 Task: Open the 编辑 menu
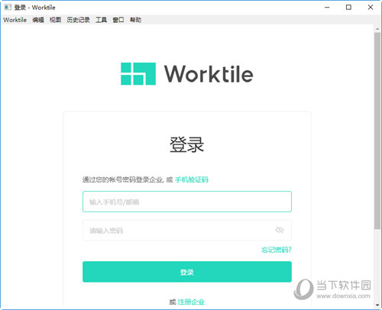click(x=38, y=20)
